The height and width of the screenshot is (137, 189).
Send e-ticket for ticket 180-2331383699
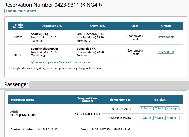click(x=159, y=118)
